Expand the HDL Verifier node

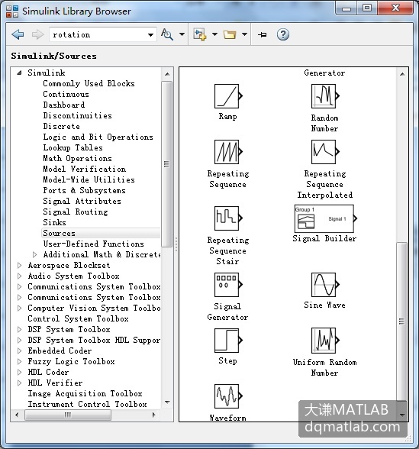(20, 383)
